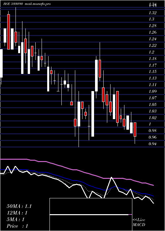Pick the 1.24 axis value
The image size is (165, 231).
point(152,39)
